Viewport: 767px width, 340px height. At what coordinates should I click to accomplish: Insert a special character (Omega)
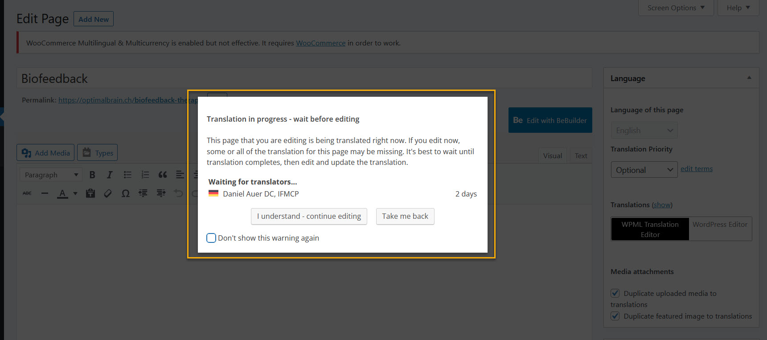126,193
